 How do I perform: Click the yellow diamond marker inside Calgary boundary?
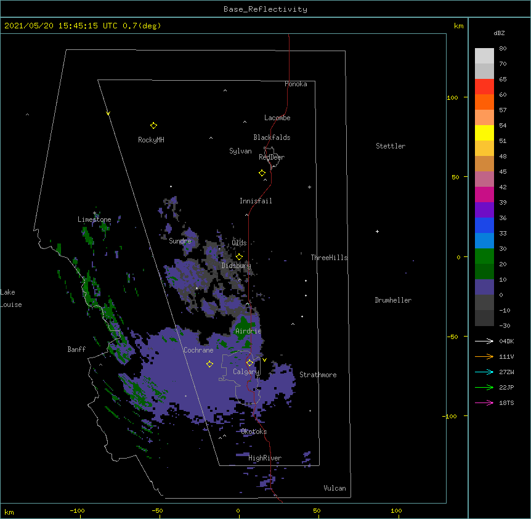(249, 363)
